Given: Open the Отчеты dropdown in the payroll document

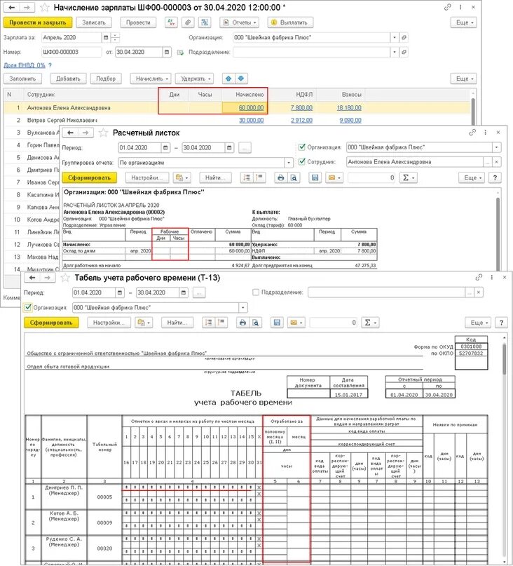Looking at the screenshot, I should point(240,22).
